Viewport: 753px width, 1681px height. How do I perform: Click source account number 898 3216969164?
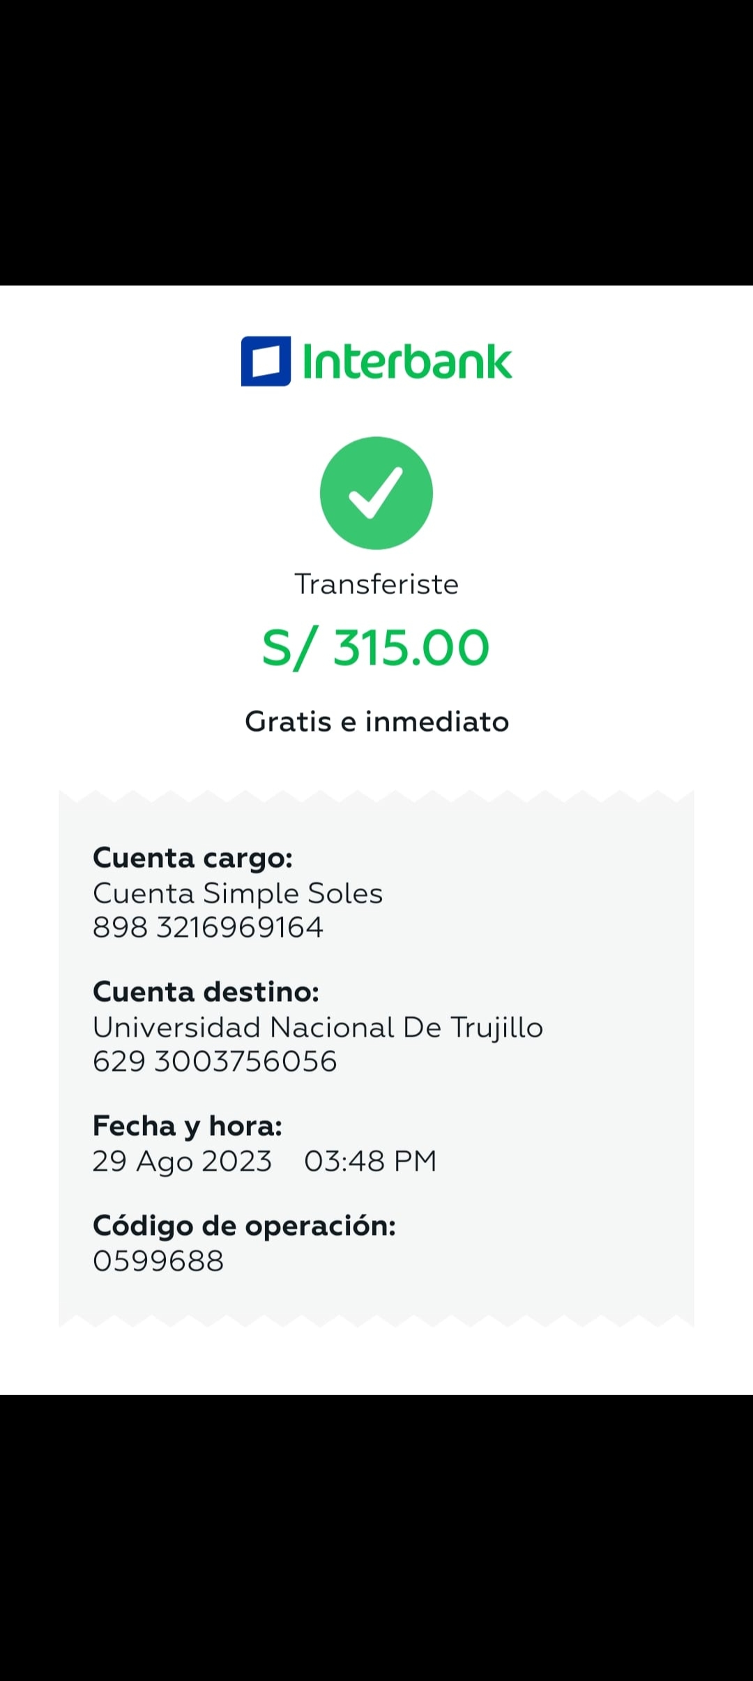pyautogui.click(x=208, y=928)
